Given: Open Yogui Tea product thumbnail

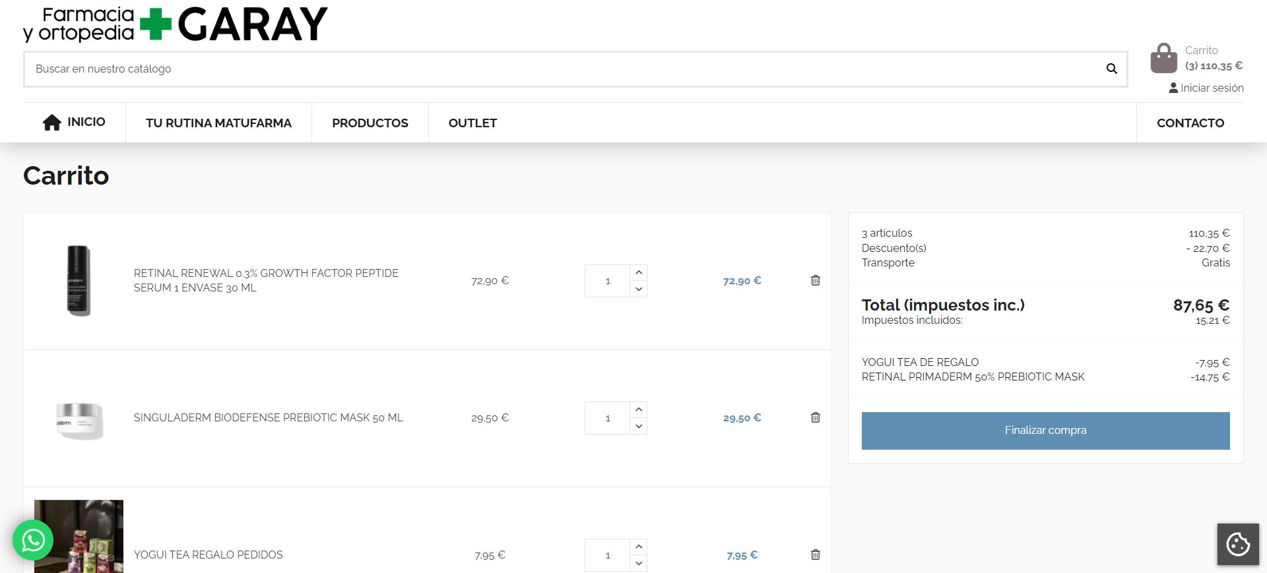Looking at the screenshot, I should 79,536.
